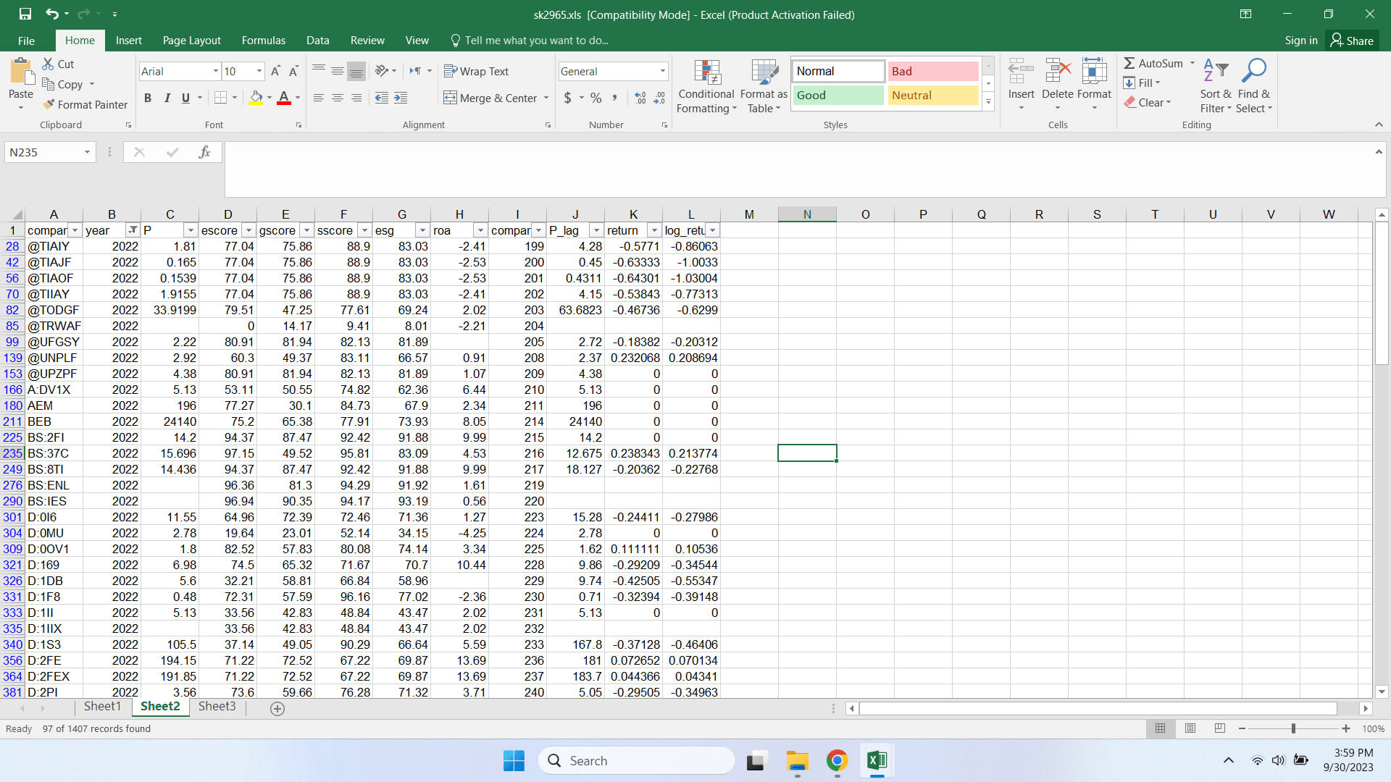Click the Merge & Center icon
The image size is (1391, 782).
451,98
